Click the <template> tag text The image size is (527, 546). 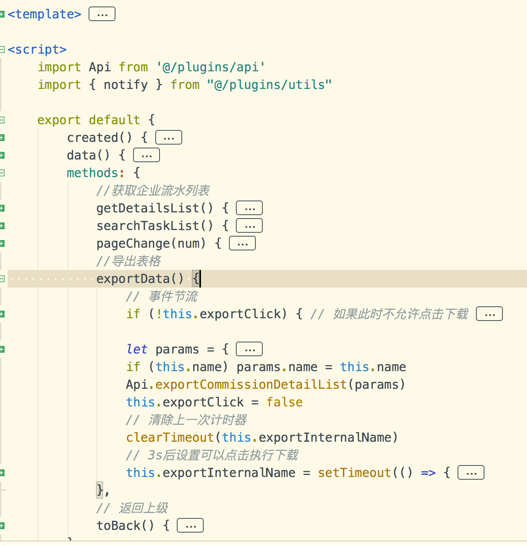(x=44, y=14)
